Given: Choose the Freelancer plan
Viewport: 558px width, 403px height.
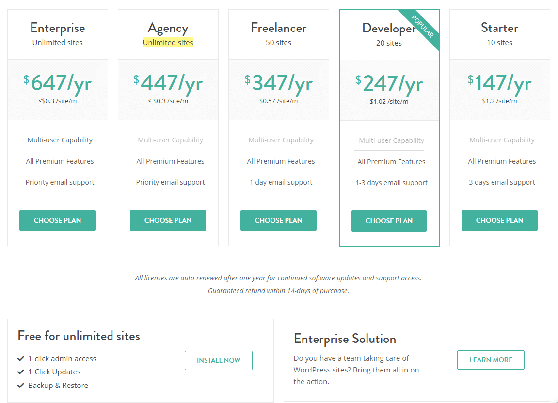Looking at the screenshot, I should (278, 220).
